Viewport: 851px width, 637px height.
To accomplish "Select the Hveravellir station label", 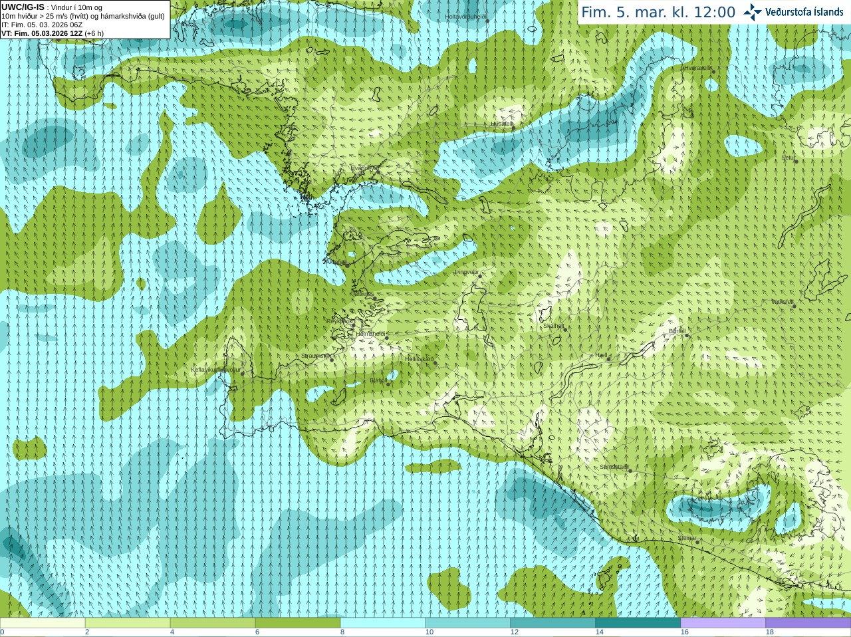I will click(697, 68).
